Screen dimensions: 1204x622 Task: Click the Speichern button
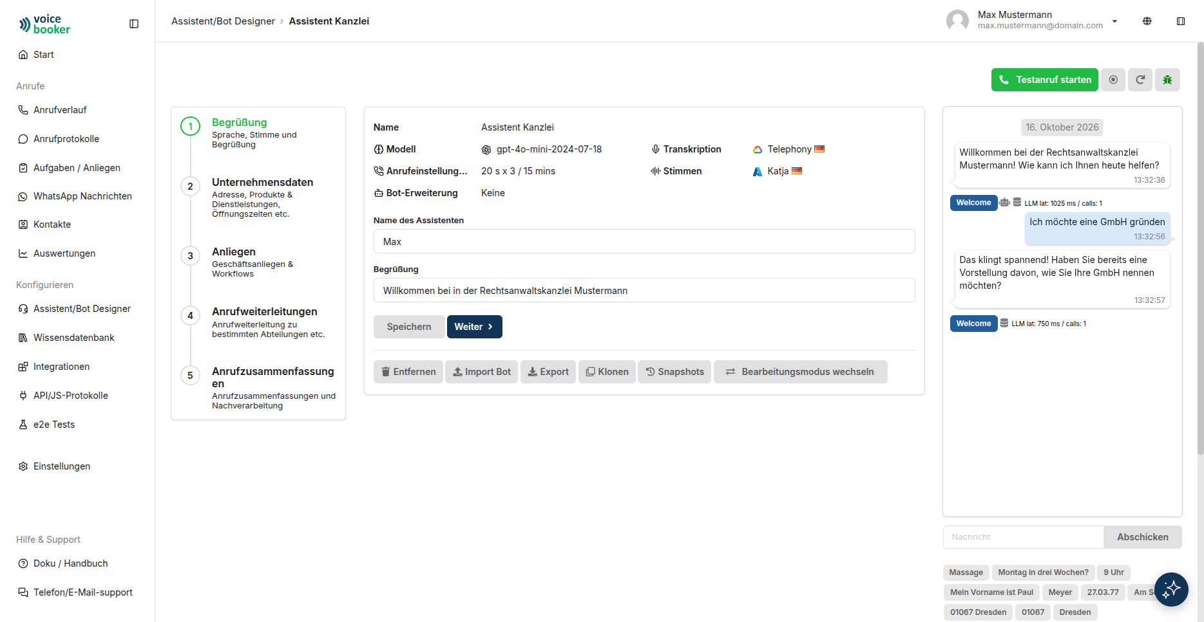409,327
